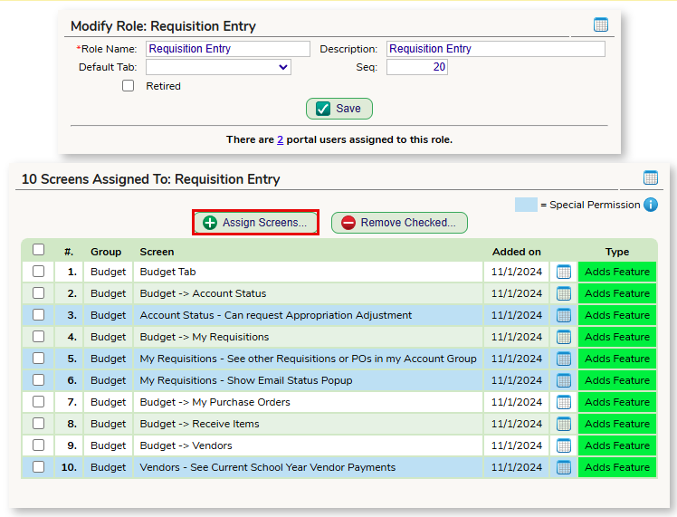Click grid icon for Budget -> My Requisitions row
Viewport: 677px width, 517px height.
pos(564,337)
